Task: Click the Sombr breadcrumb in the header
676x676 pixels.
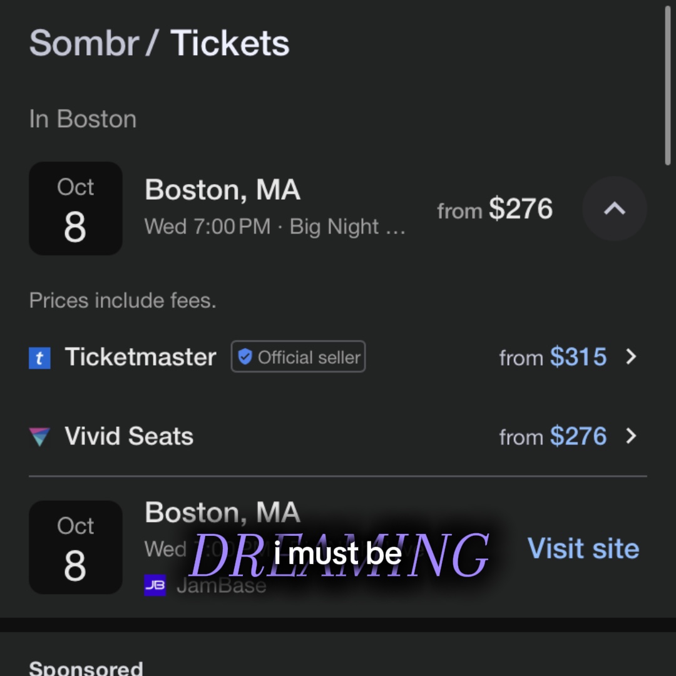Action: (84, 43)
